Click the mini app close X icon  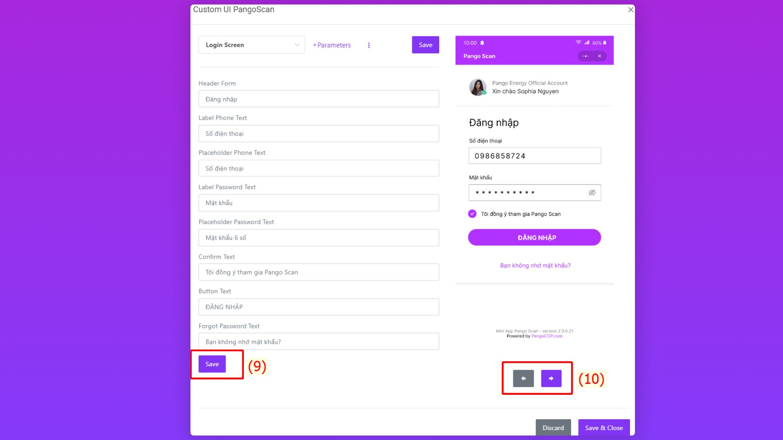point(599,56)
